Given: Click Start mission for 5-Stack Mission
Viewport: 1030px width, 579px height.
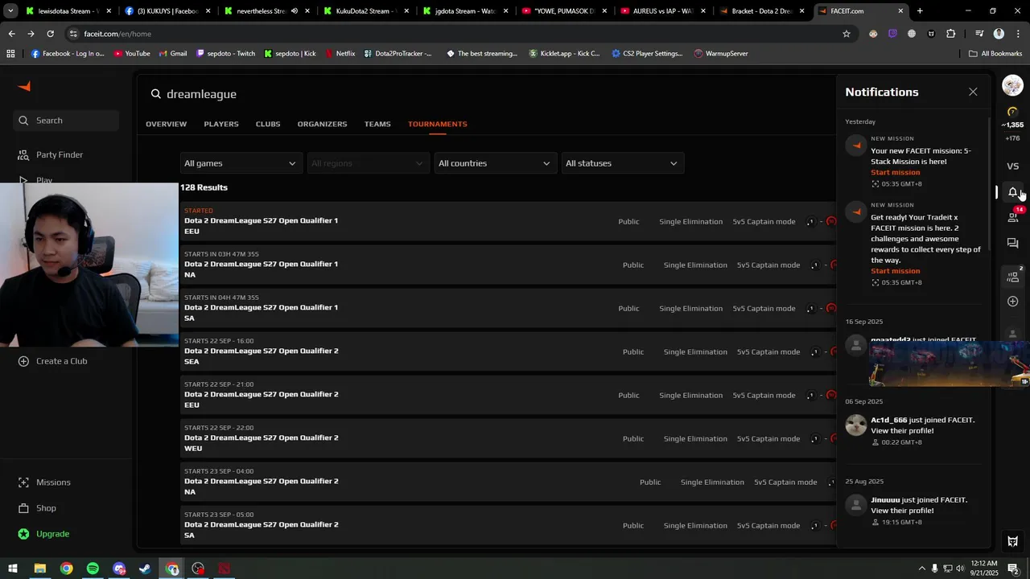Looking at the screenshot, I should point(895,172).
